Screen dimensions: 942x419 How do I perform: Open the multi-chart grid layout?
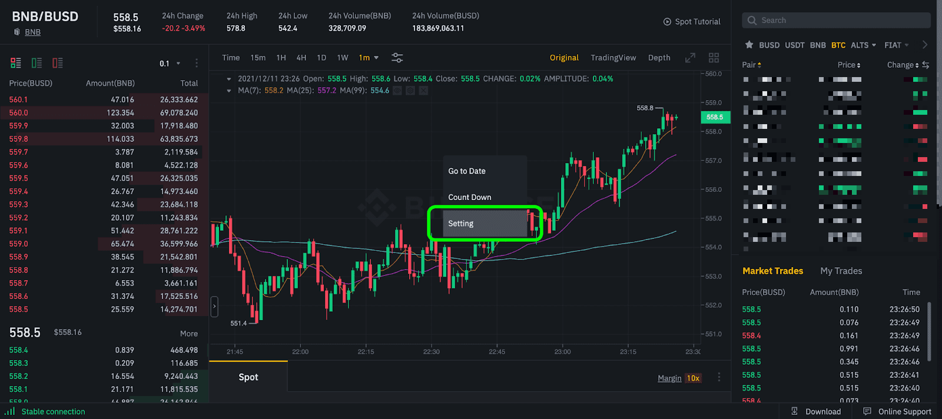pyautogui.click(x=714, y=58)
